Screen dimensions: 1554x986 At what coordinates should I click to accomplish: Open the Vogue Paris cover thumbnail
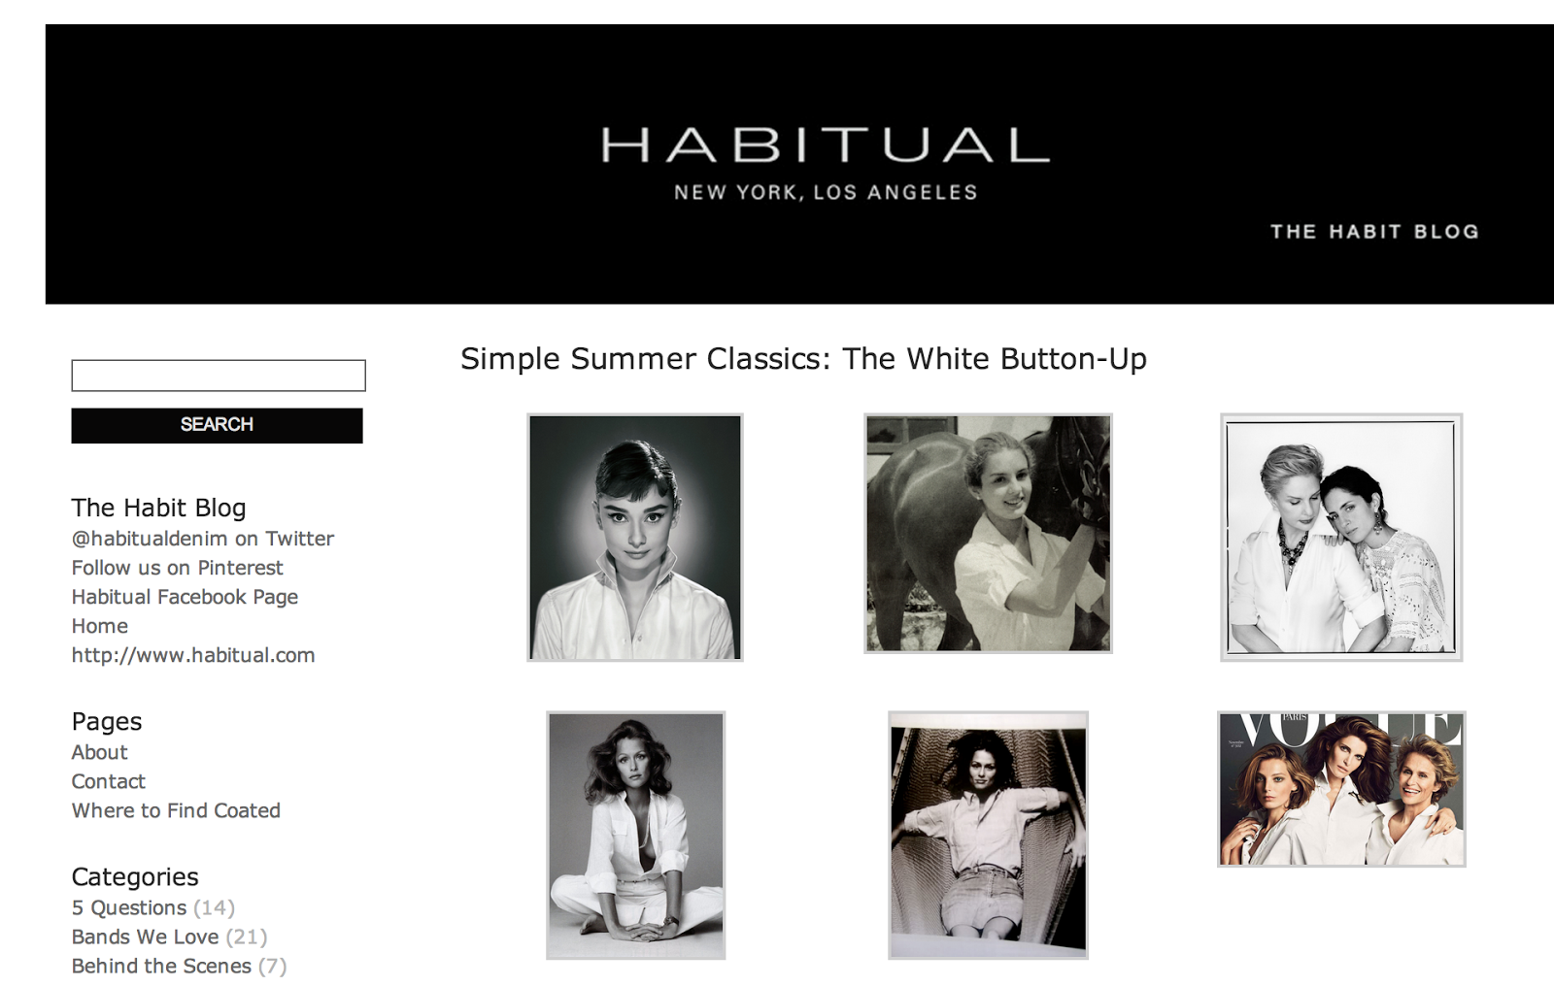pos(1341,789)
